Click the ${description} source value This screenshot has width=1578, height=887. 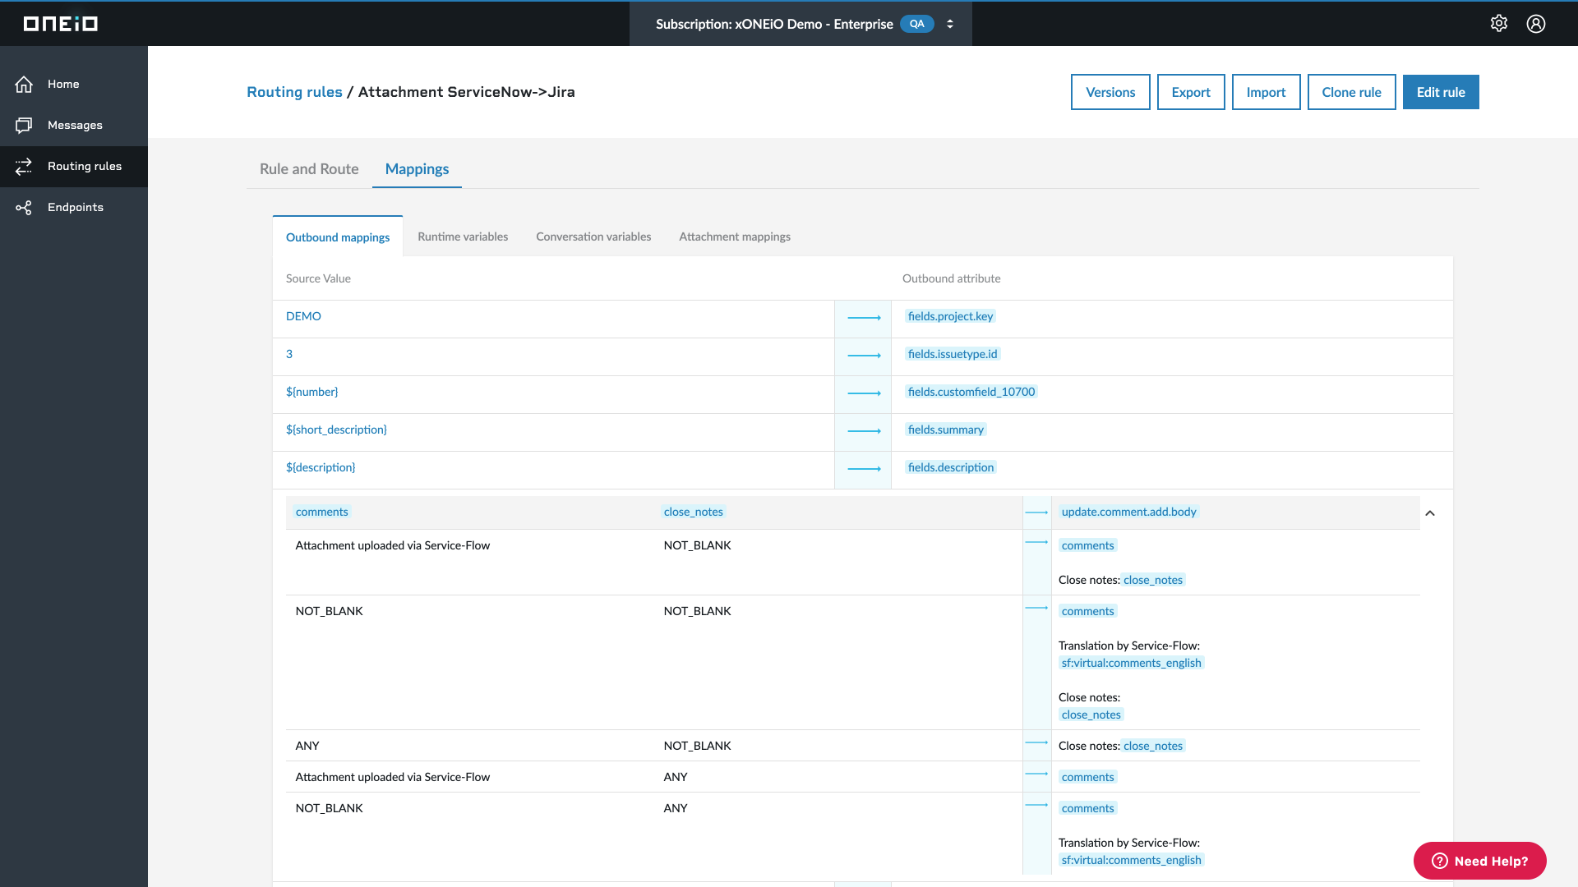coord(321,467)
